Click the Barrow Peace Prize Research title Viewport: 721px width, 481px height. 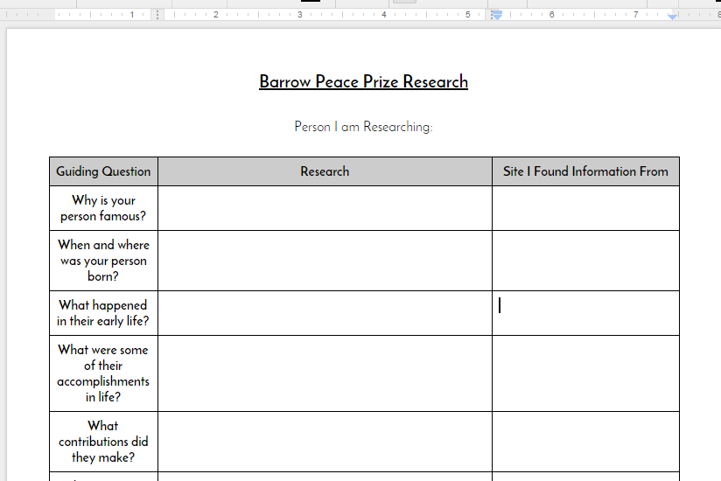(363, 82)
